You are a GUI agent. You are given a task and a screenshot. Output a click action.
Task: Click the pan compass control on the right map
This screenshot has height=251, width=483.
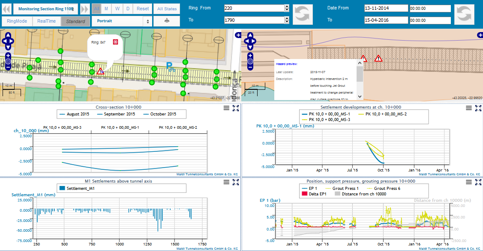(250, 41)
